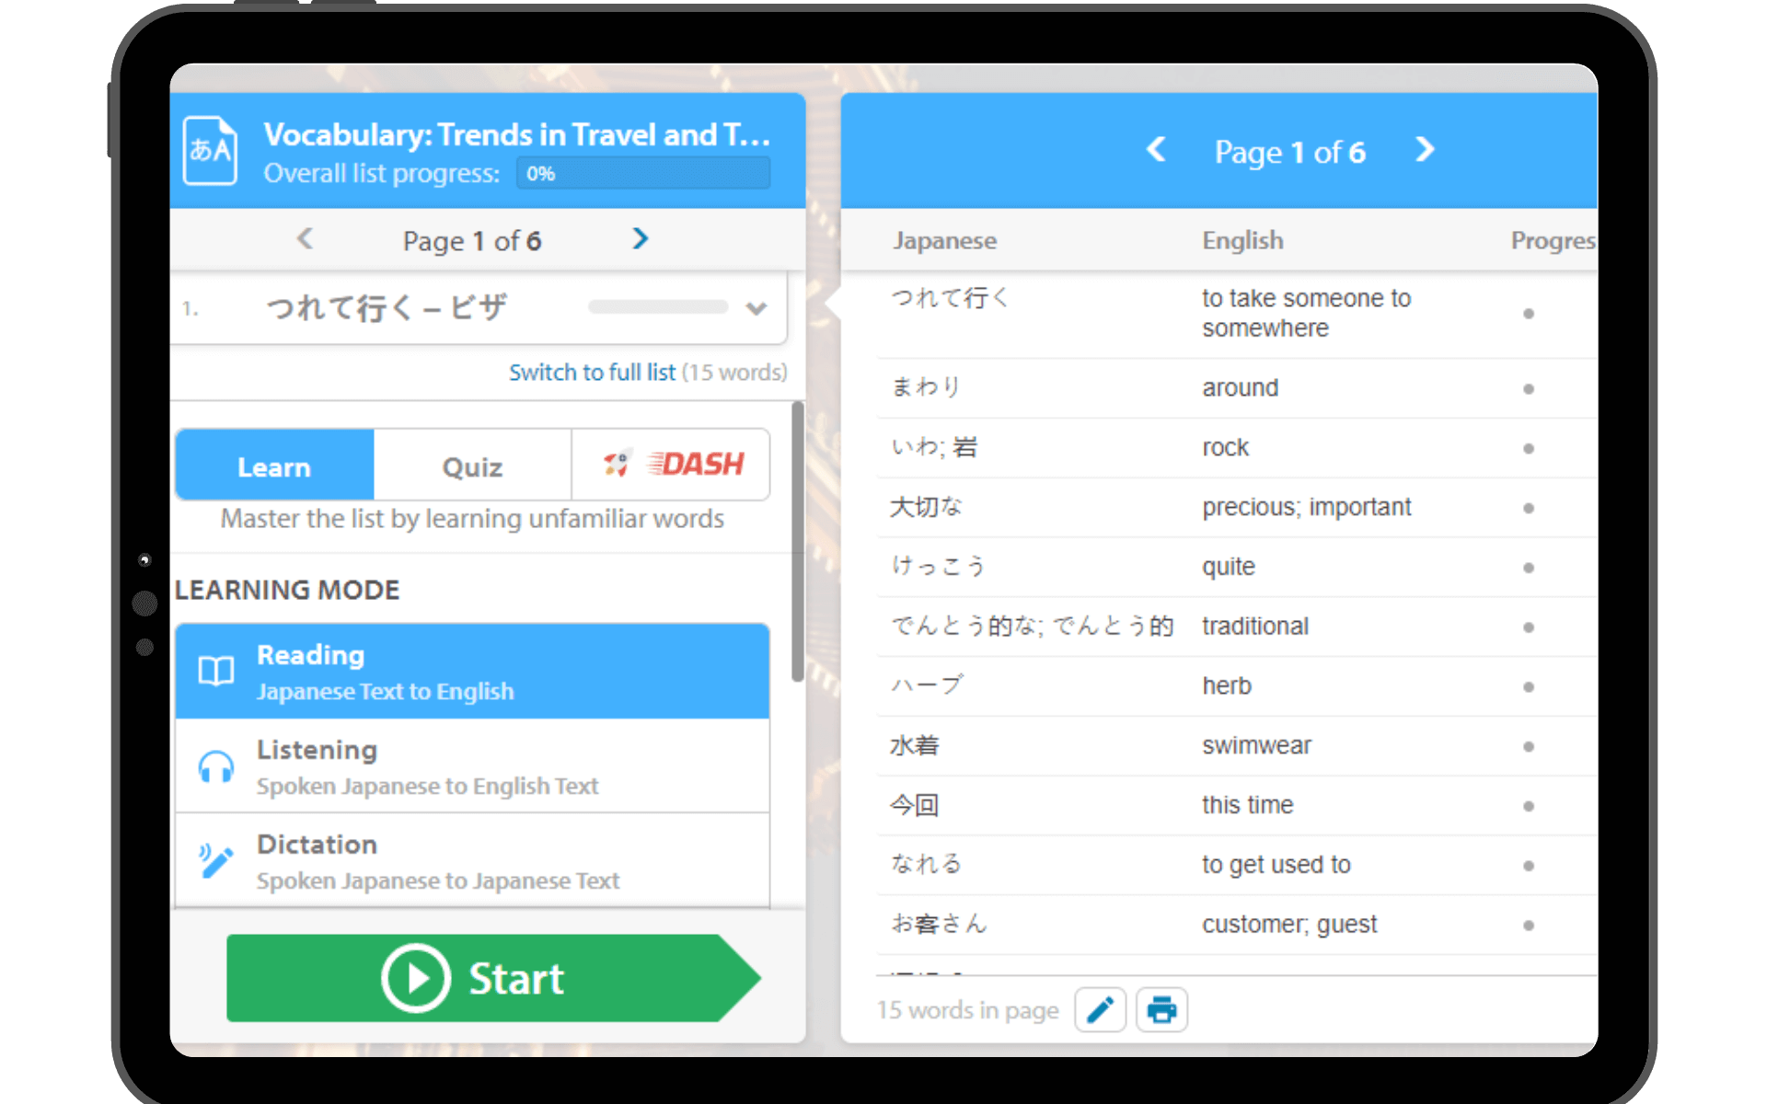Click the Dictation pencil icon
The image size is (1767, 1104).
pyautogui.click(x=216, y=861)
